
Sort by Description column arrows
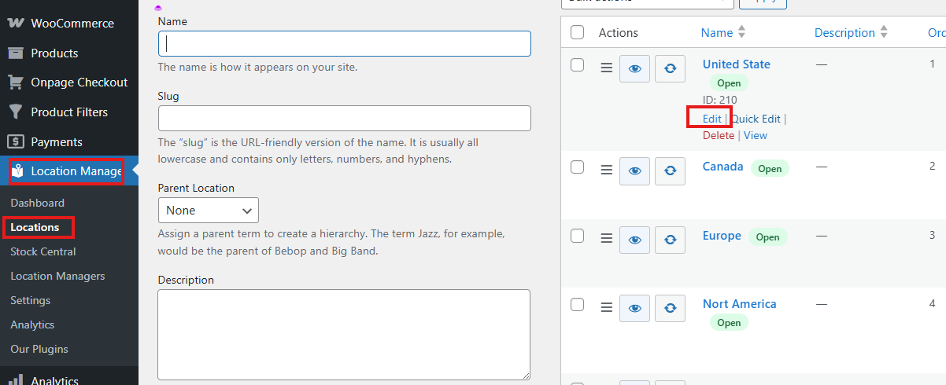point(884,33)
